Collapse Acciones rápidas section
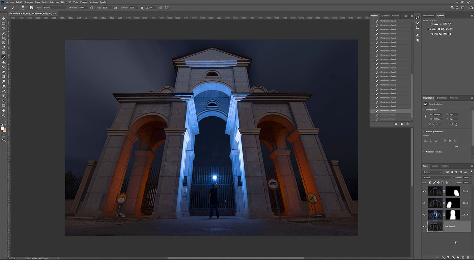Image resolution: width=474 pixels, height=260 pixels. click(x=424, y=152)
